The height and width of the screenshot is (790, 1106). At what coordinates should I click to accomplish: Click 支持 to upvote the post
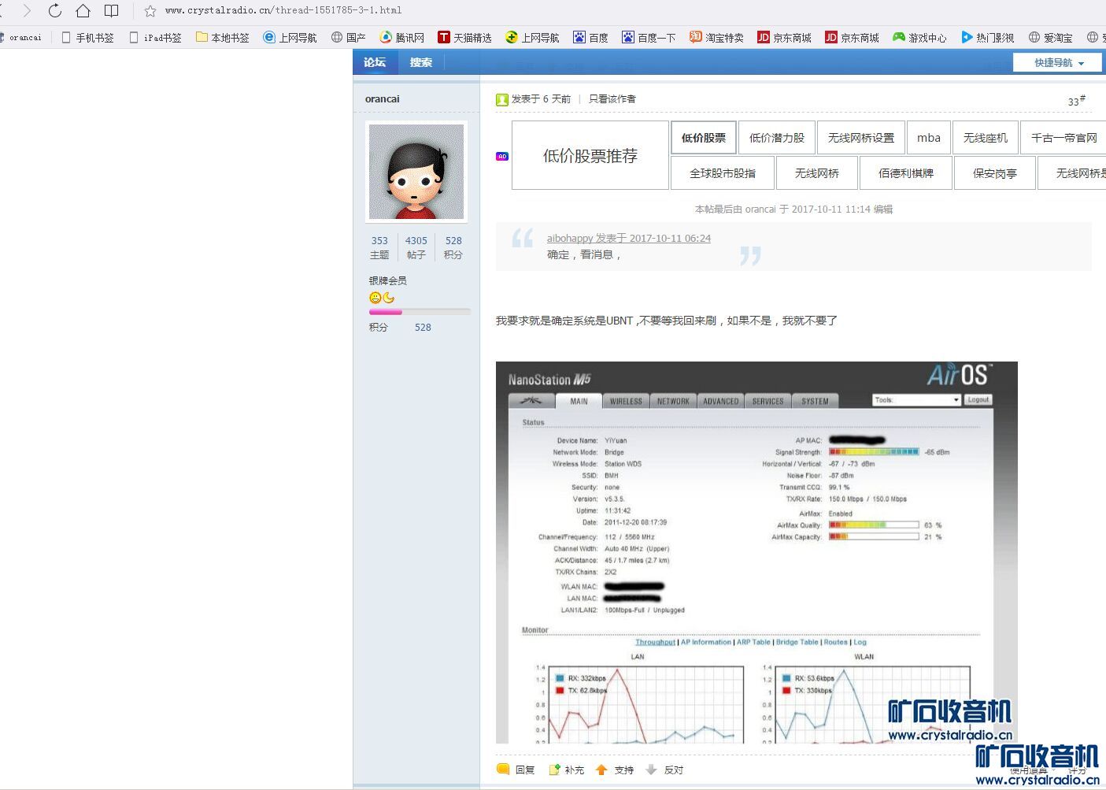pyautogui.click(x=615, y=770)
